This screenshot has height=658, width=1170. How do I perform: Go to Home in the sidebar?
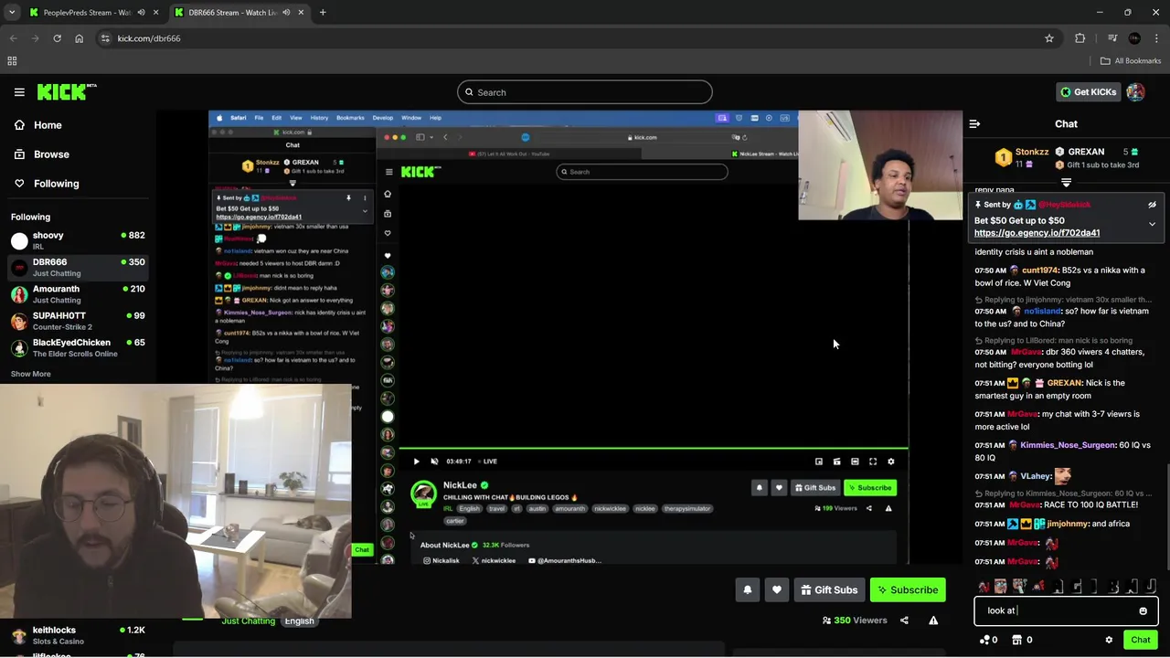coord(48,125)
